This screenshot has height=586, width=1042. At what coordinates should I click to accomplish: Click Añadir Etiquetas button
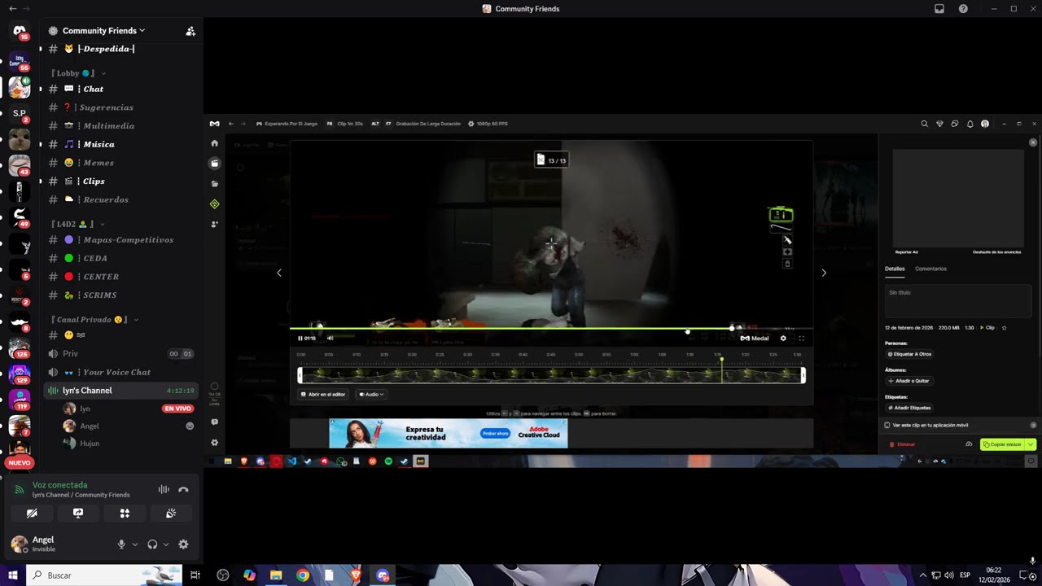point(909,408)
